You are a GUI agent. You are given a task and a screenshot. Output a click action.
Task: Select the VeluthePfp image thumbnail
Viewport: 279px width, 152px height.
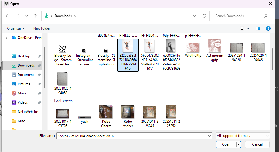pyautogui.click(x=193, y=48)
